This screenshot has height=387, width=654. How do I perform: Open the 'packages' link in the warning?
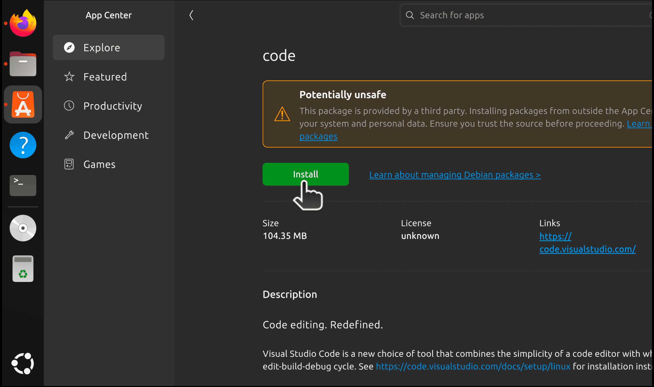[318, 136]
